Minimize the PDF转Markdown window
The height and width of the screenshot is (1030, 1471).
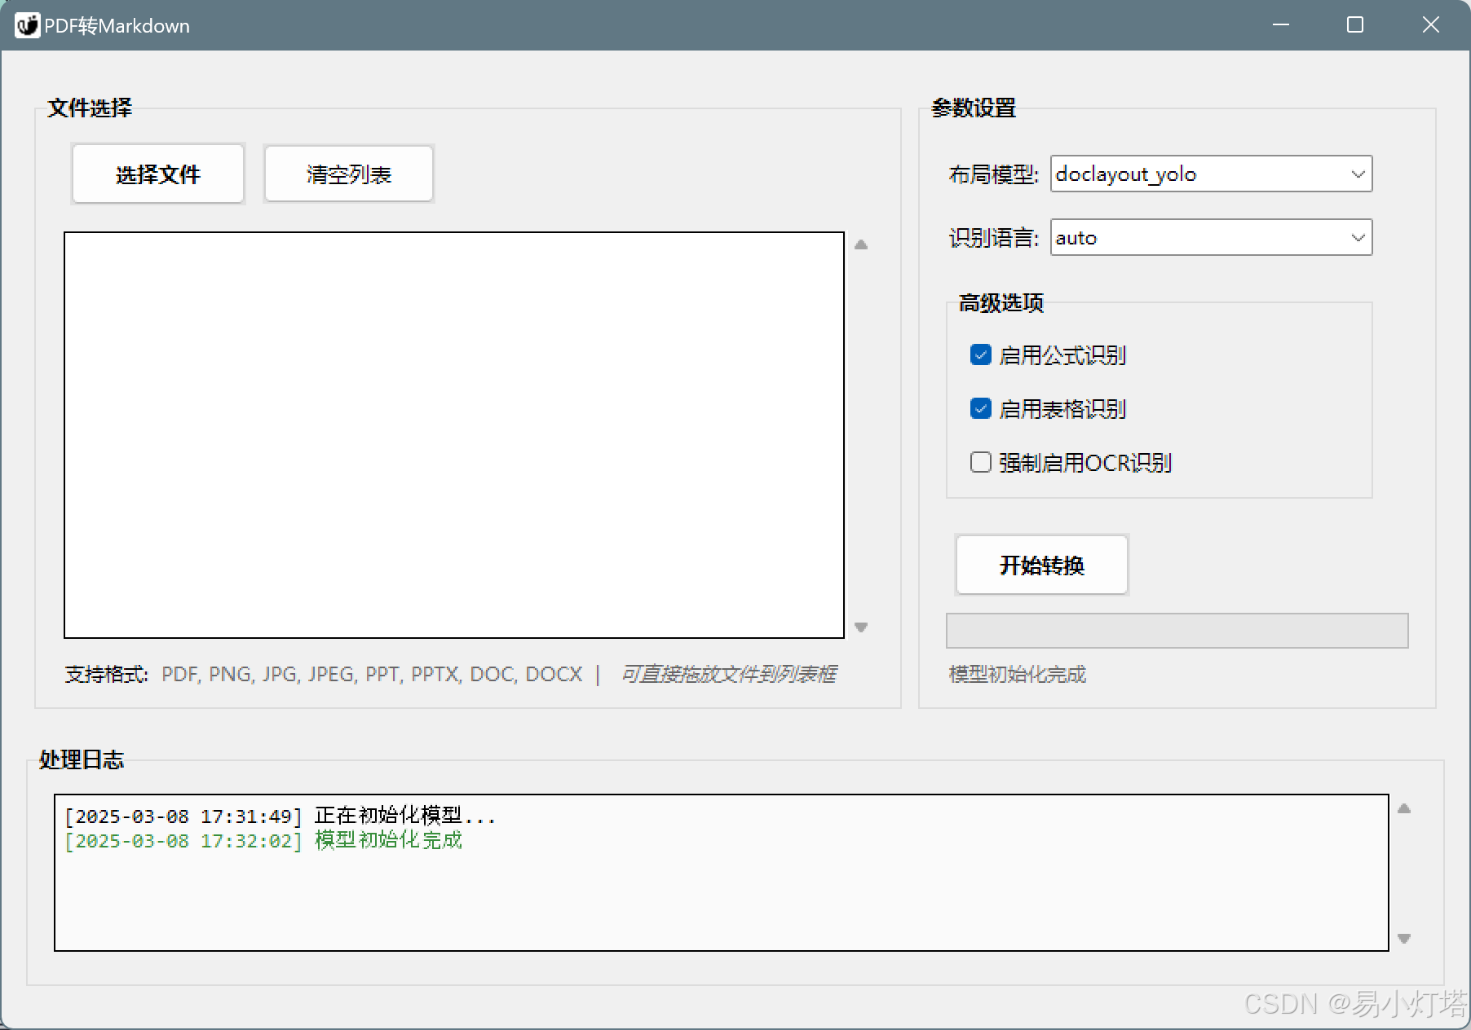(1281, 24)
